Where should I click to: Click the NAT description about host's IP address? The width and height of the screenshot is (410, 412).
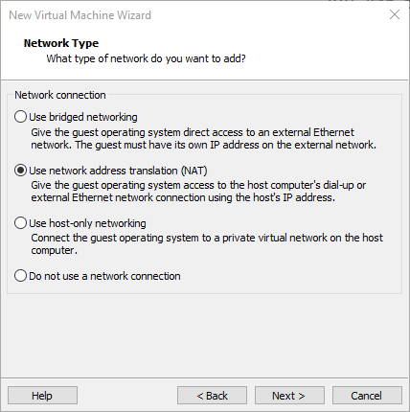pyautogui.click(x=198, y=192)
